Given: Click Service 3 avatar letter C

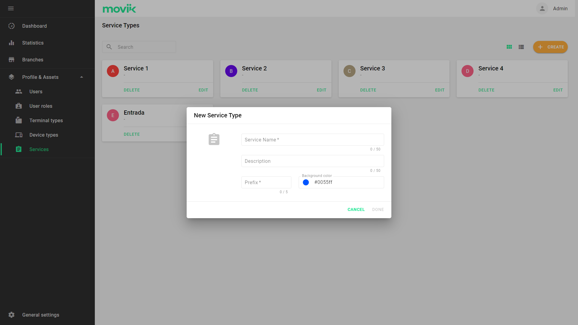Looking at the screenshot, I should (x=350, y=71).
